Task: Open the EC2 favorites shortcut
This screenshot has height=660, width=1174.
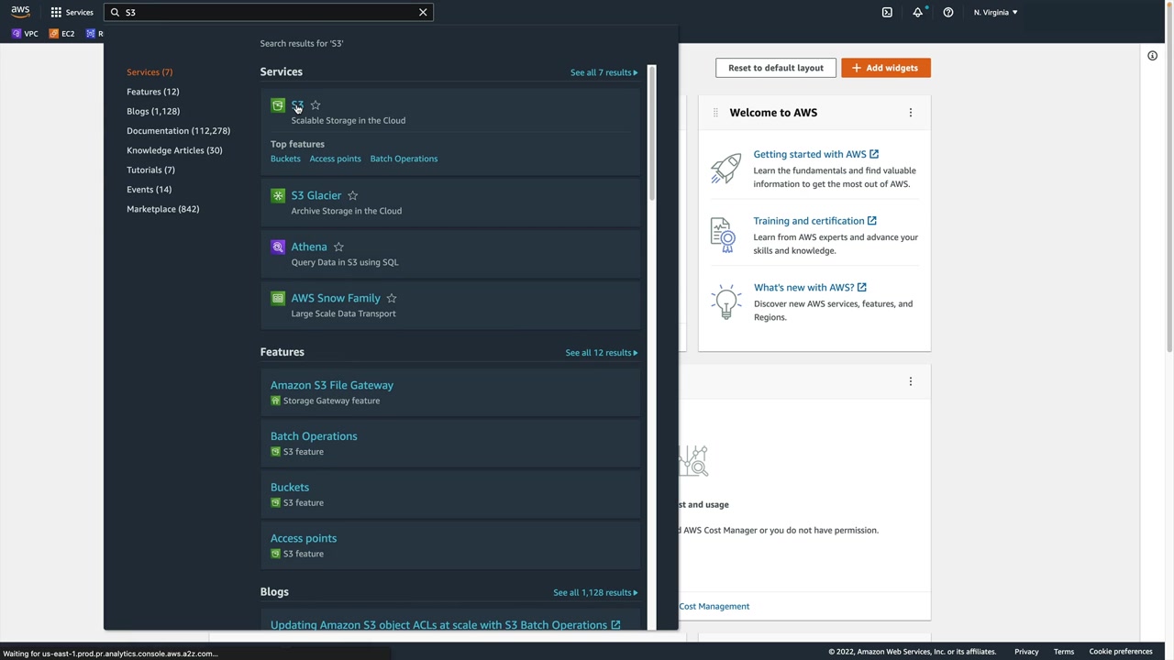Action: pos(61,34)
